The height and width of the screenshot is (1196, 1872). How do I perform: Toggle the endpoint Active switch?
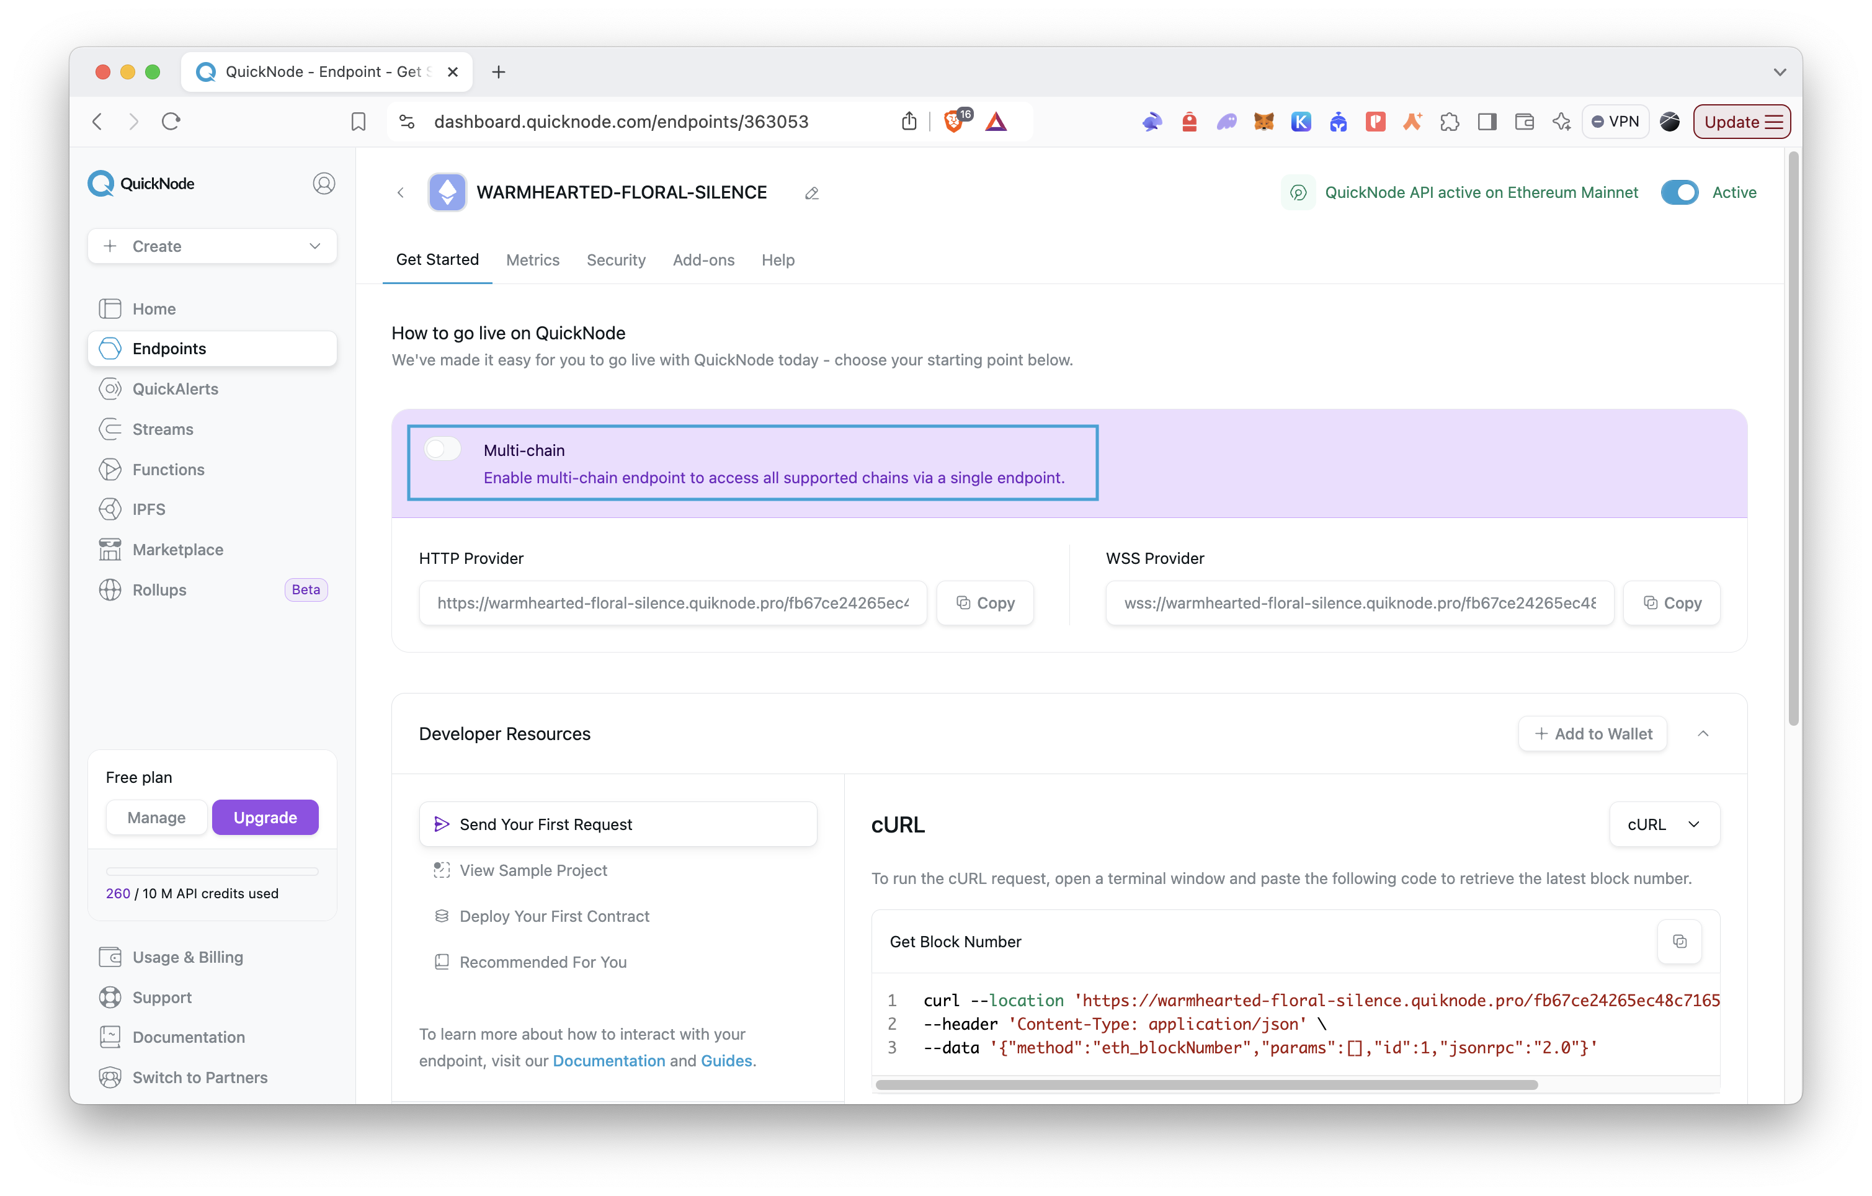pos(1679,192)
